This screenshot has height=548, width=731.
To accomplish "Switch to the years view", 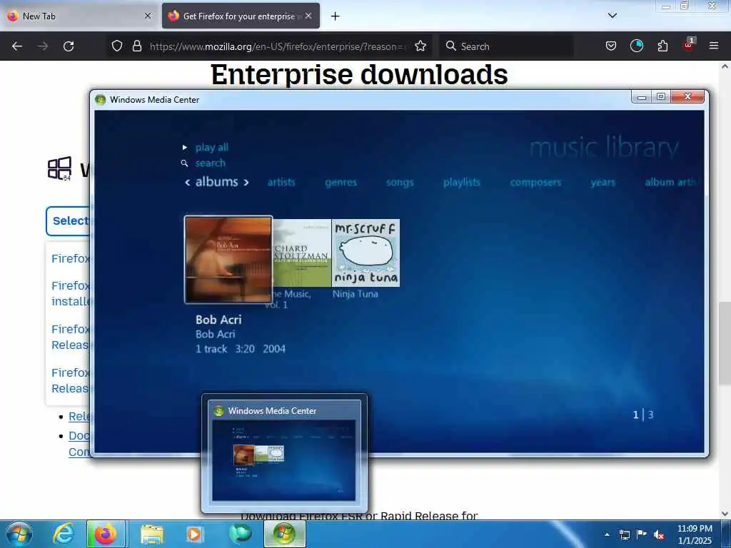I will [x=603, y=182].
